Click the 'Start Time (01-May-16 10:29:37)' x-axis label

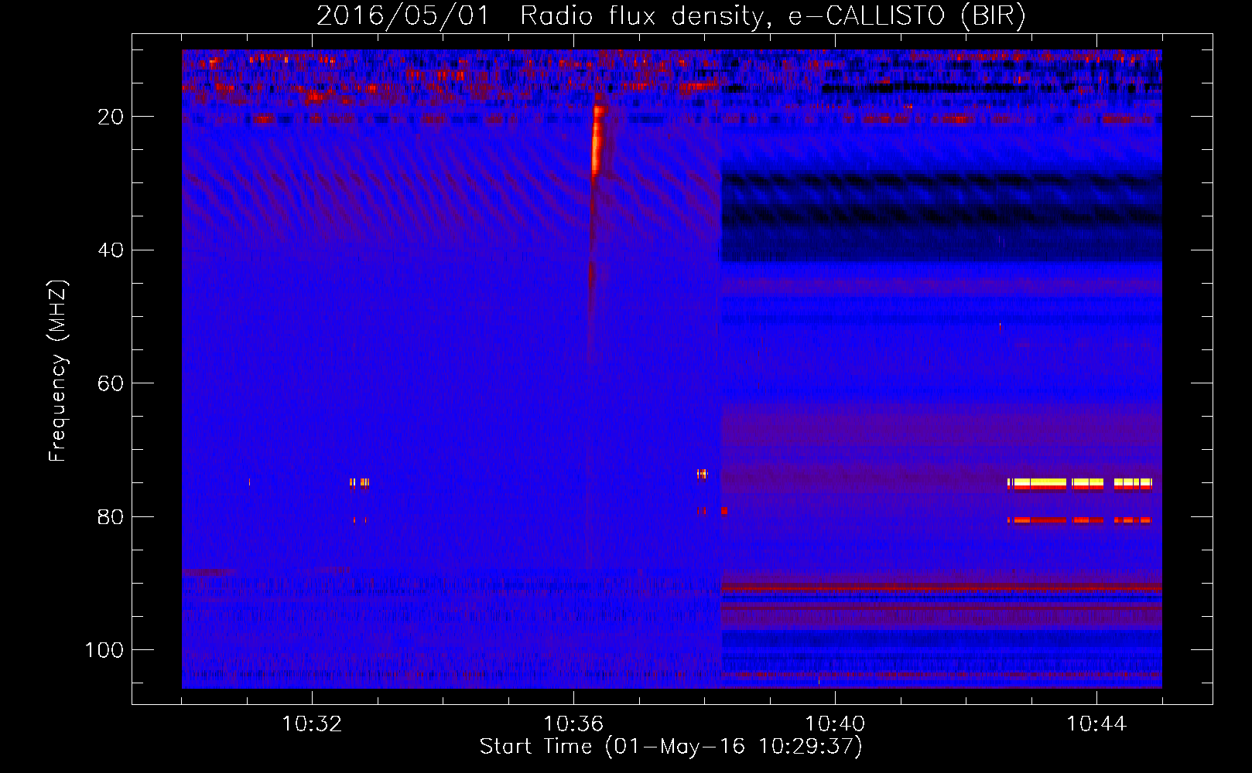tap(671, 747)
